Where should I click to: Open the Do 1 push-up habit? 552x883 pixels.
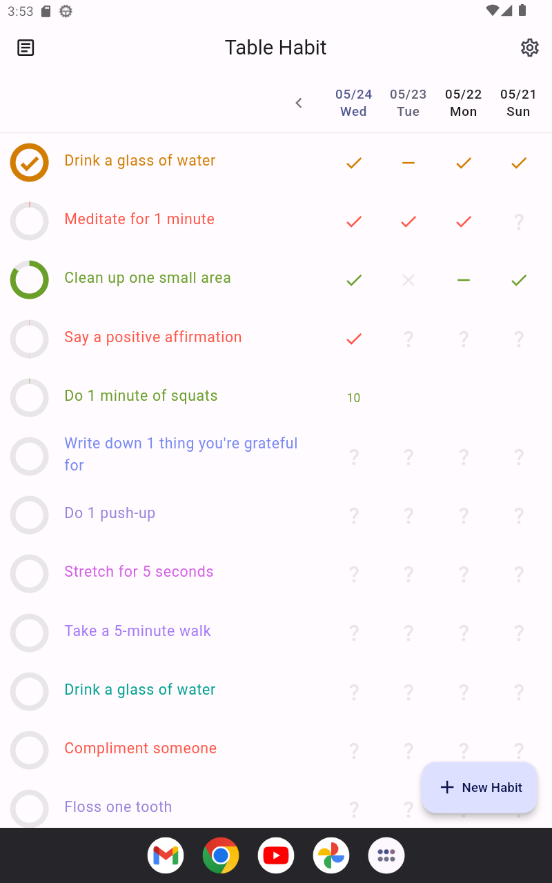coord(110,513)
